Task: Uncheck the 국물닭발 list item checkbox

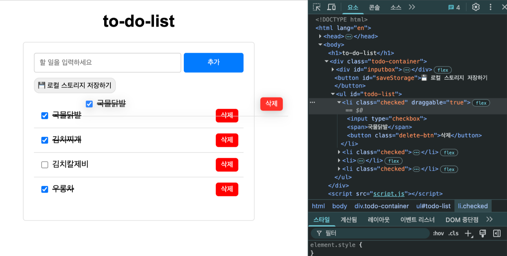Action: point(45,116)
